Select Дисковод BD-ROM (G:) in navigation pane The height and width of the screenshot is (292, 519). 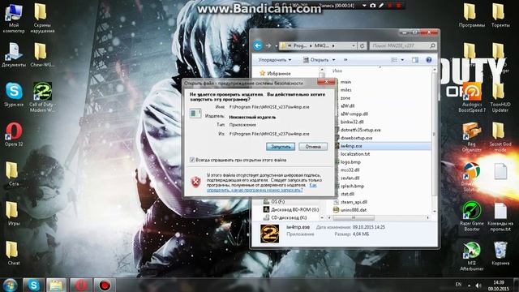pos(291,209)
